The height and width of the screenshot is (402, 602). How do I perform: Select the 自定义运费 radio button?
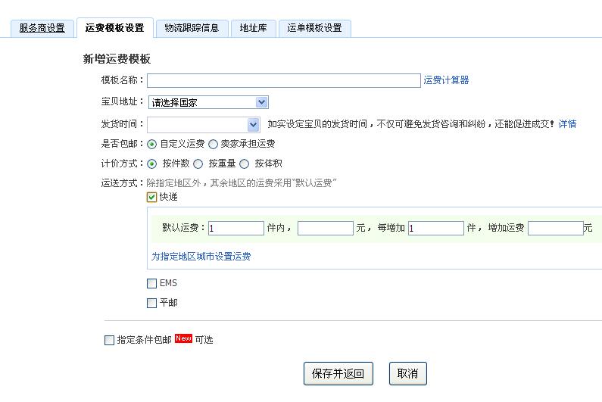coord(152,144)
